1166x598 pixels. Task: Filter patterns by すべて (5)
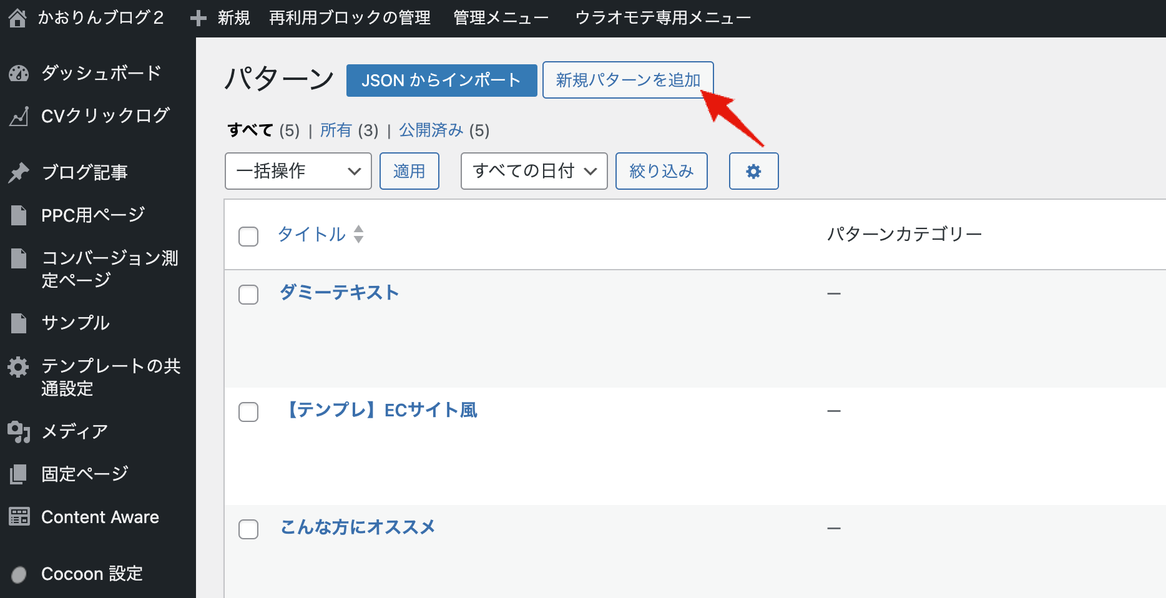point(263,130)
